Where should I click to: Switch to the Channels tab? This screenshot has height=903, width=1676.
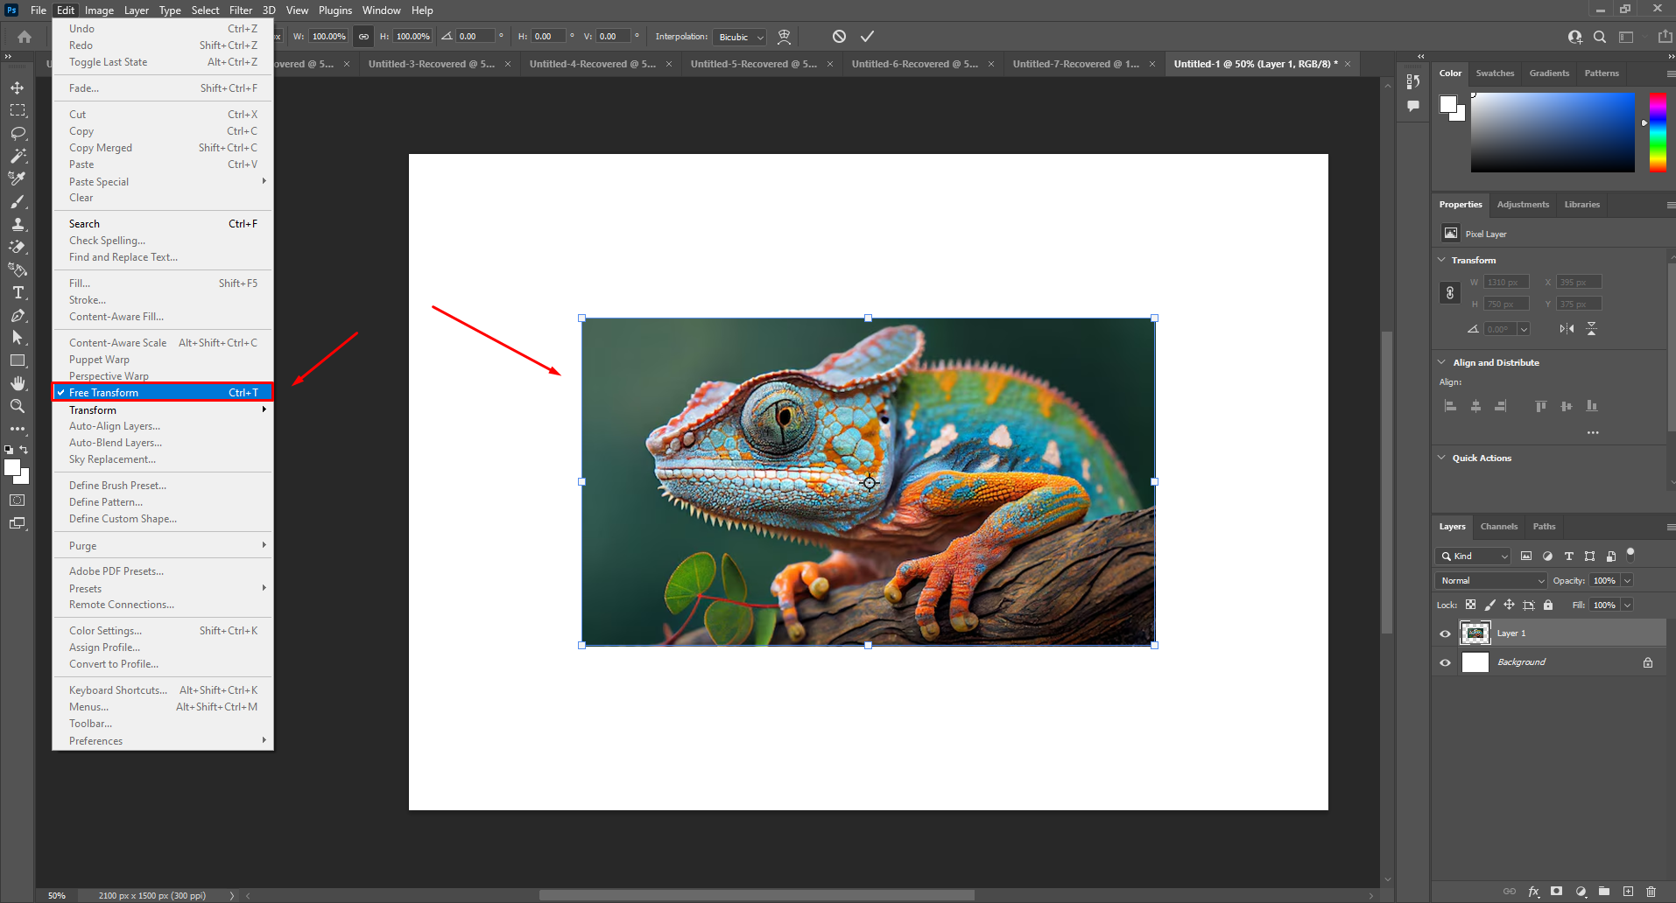click(x=1498, y=526)
